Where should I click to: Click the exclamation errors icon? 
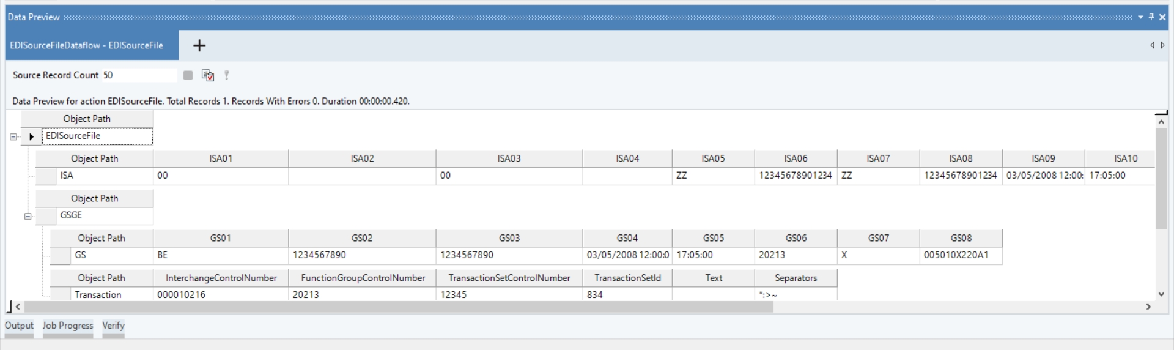click(227, 75)
